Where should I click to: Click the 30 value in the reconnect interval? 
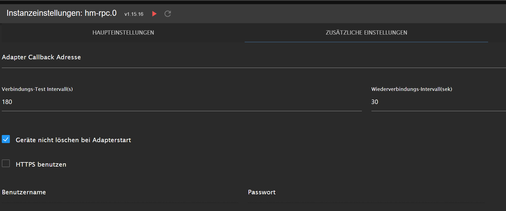(x=375, y=102)
